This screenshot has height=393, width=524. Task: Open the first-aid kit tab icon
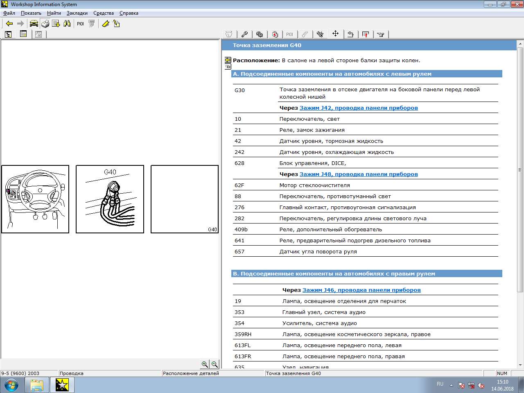275,34
